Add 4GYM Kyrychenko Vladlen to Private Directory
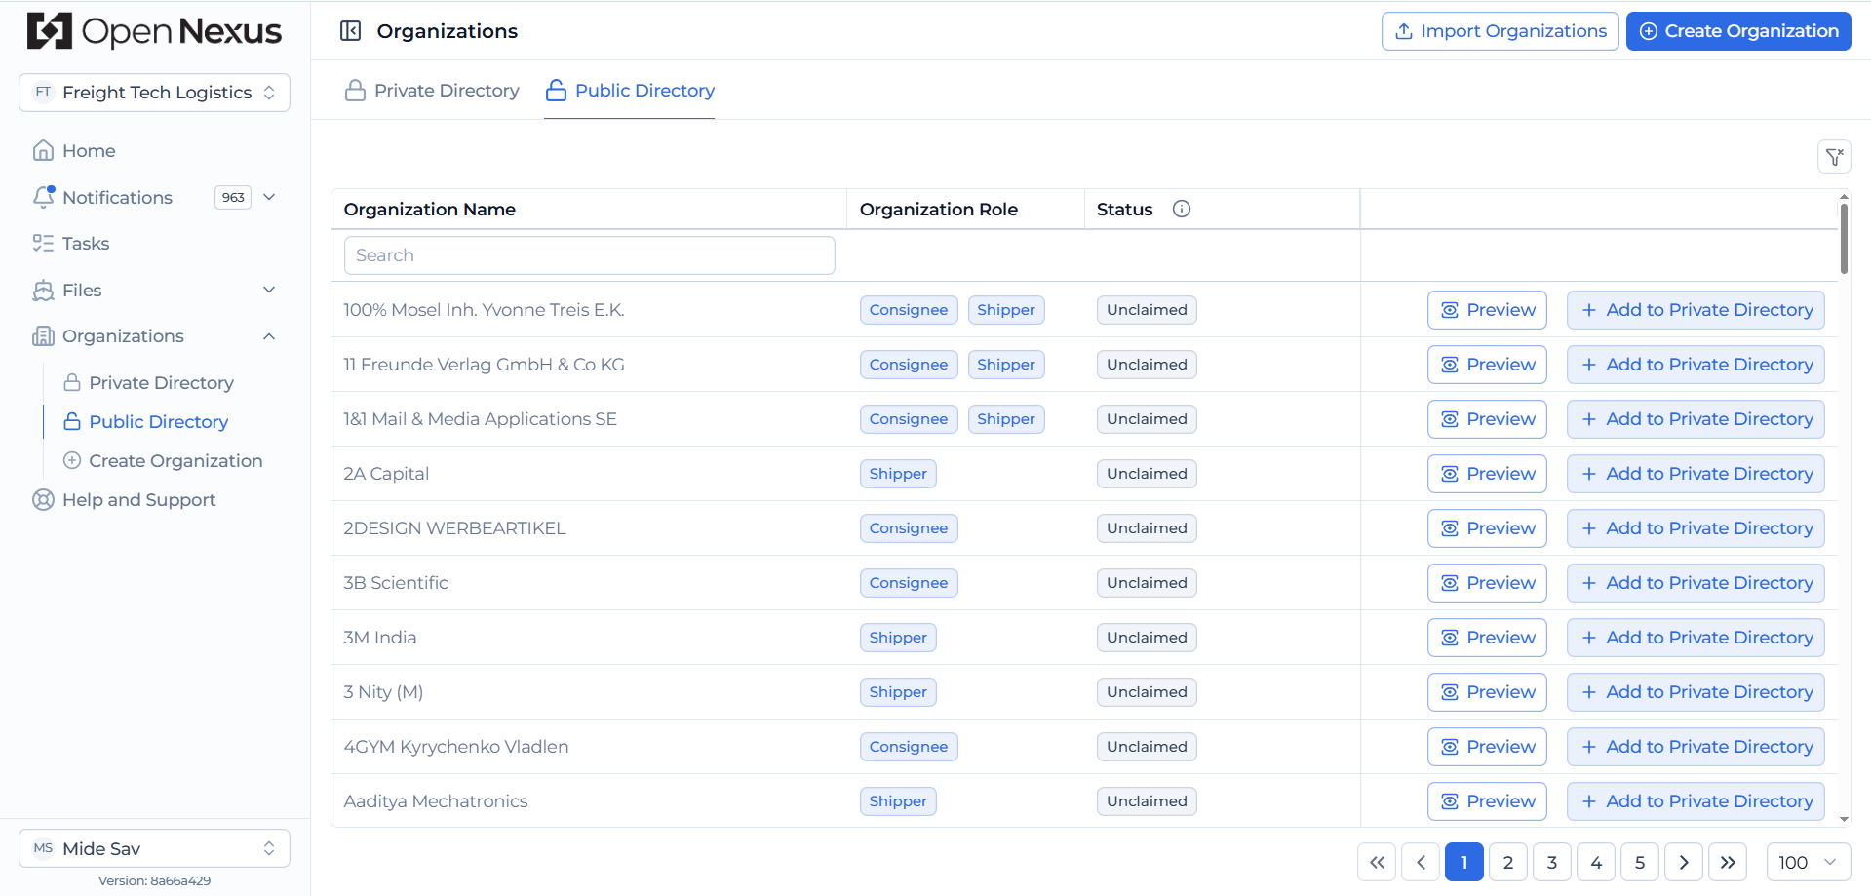This screenshot has width=1871, height=896. point(1696,747)
